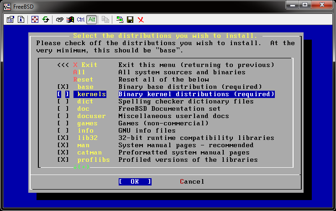Click the VNC icon in the title bar
This screenshot has height=211, width=336.
tap(7, 7)
